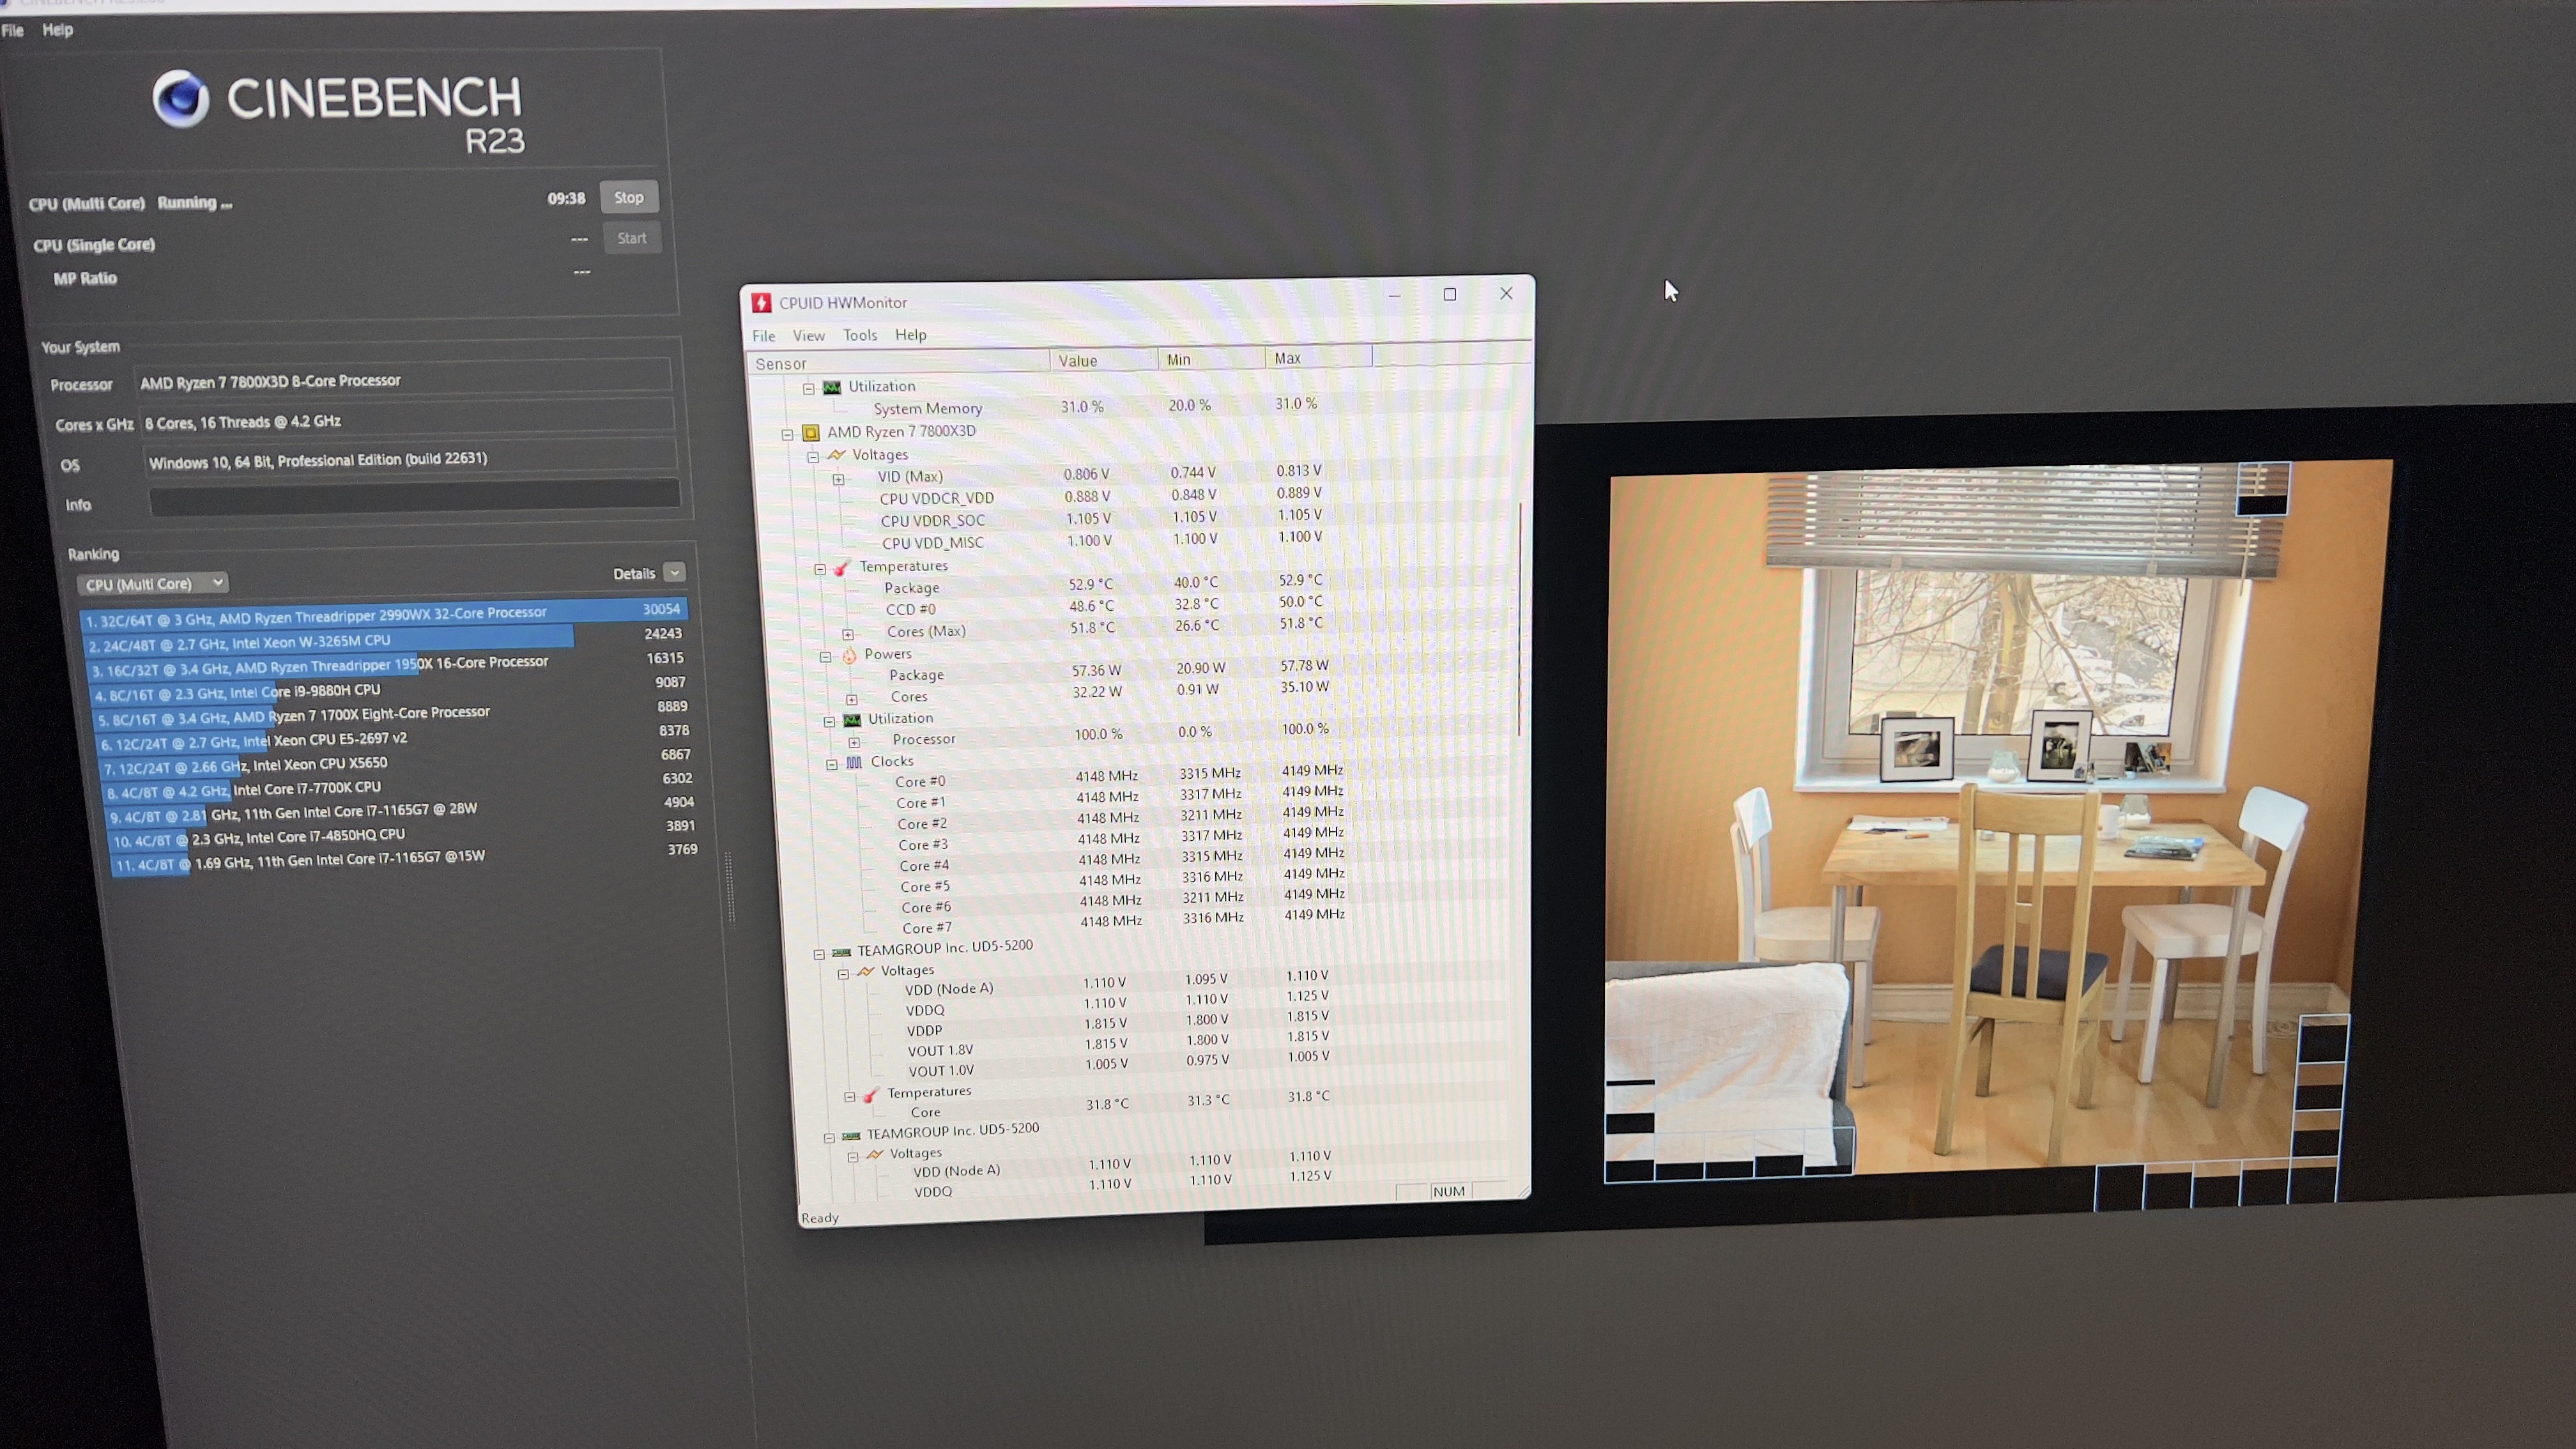
Task: Click the HWMonitor vertical scrollbar
Action: tap(1520, 620)
